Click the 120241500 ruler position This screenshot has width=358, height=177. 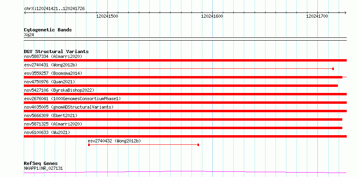coord(107,16)
